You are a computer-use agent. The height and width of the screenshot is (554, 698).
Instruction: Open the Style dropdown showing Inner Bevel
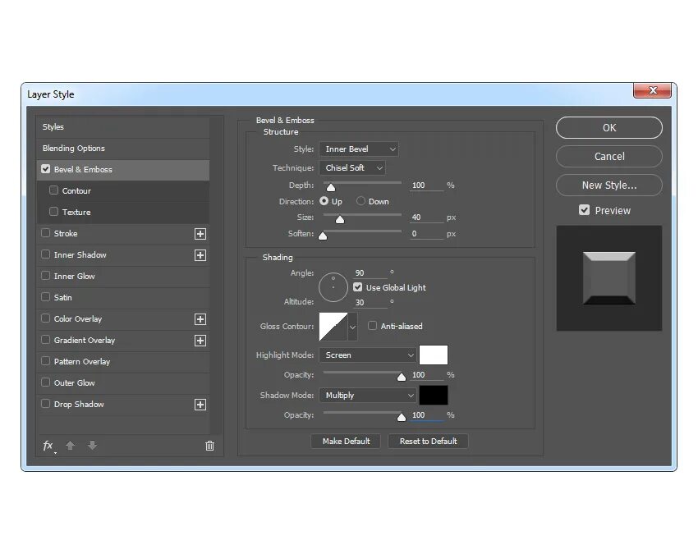(359, 149)
